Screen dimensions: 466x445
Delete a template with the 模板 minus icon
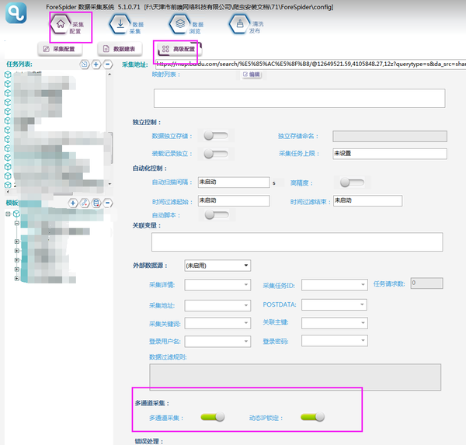click(108, 203)
